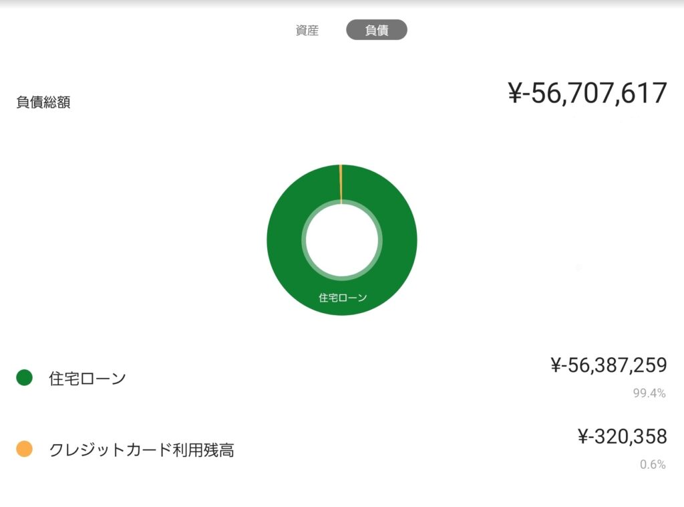Tap the orange クレジットカード legend dot
Viewport: 684px width, 507px height.
(x=24, y=449)
